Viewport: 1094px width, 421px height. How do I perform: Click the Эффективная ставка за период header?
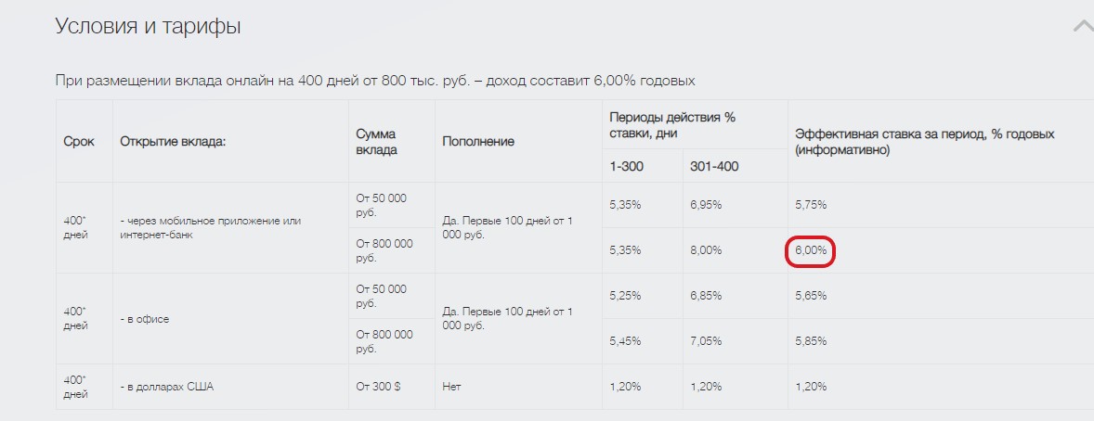[x=924, y=142]
